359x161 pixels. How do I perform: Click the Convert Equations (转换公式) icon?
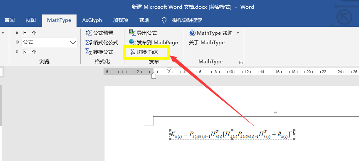click(89, 52)
